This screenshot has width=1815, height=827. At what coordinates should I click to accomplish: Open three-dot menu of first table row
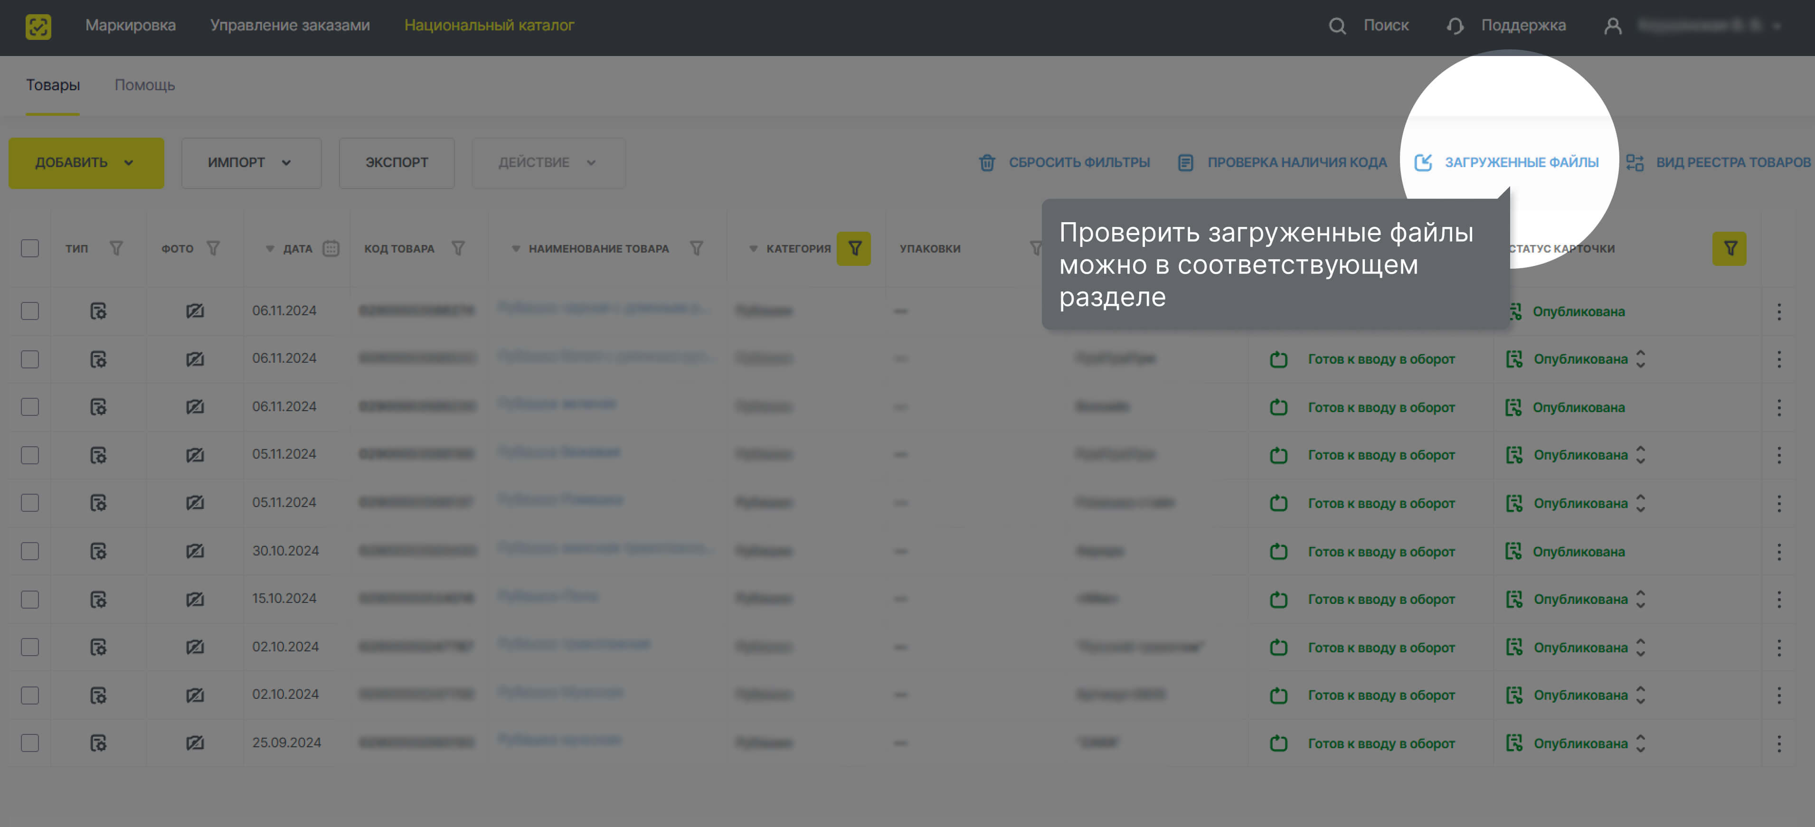[x=1778, y=311]
